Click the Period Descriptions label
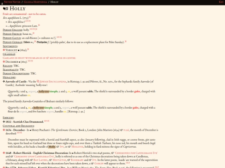The width and height of the screenshot is (225, 168). pos(16,73)
